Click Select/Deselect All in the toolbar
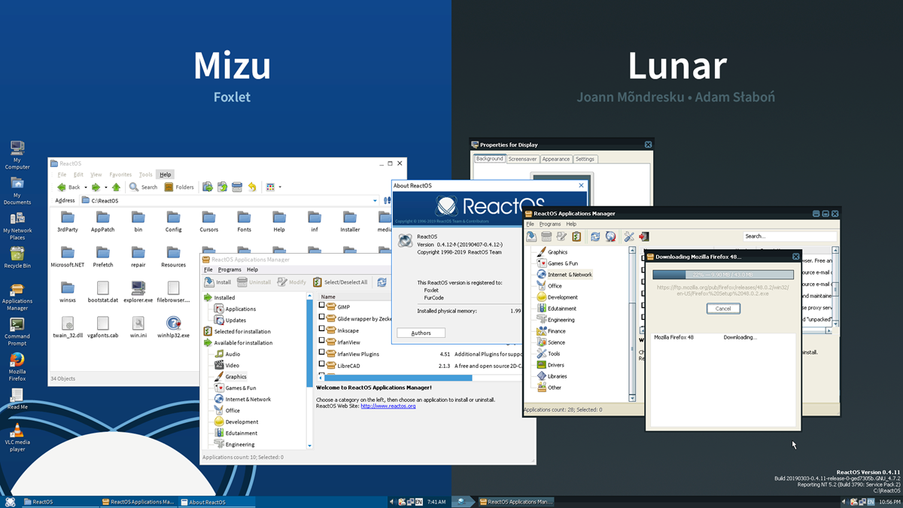Viewport: 903px width, 508px height. click(340, 282)
